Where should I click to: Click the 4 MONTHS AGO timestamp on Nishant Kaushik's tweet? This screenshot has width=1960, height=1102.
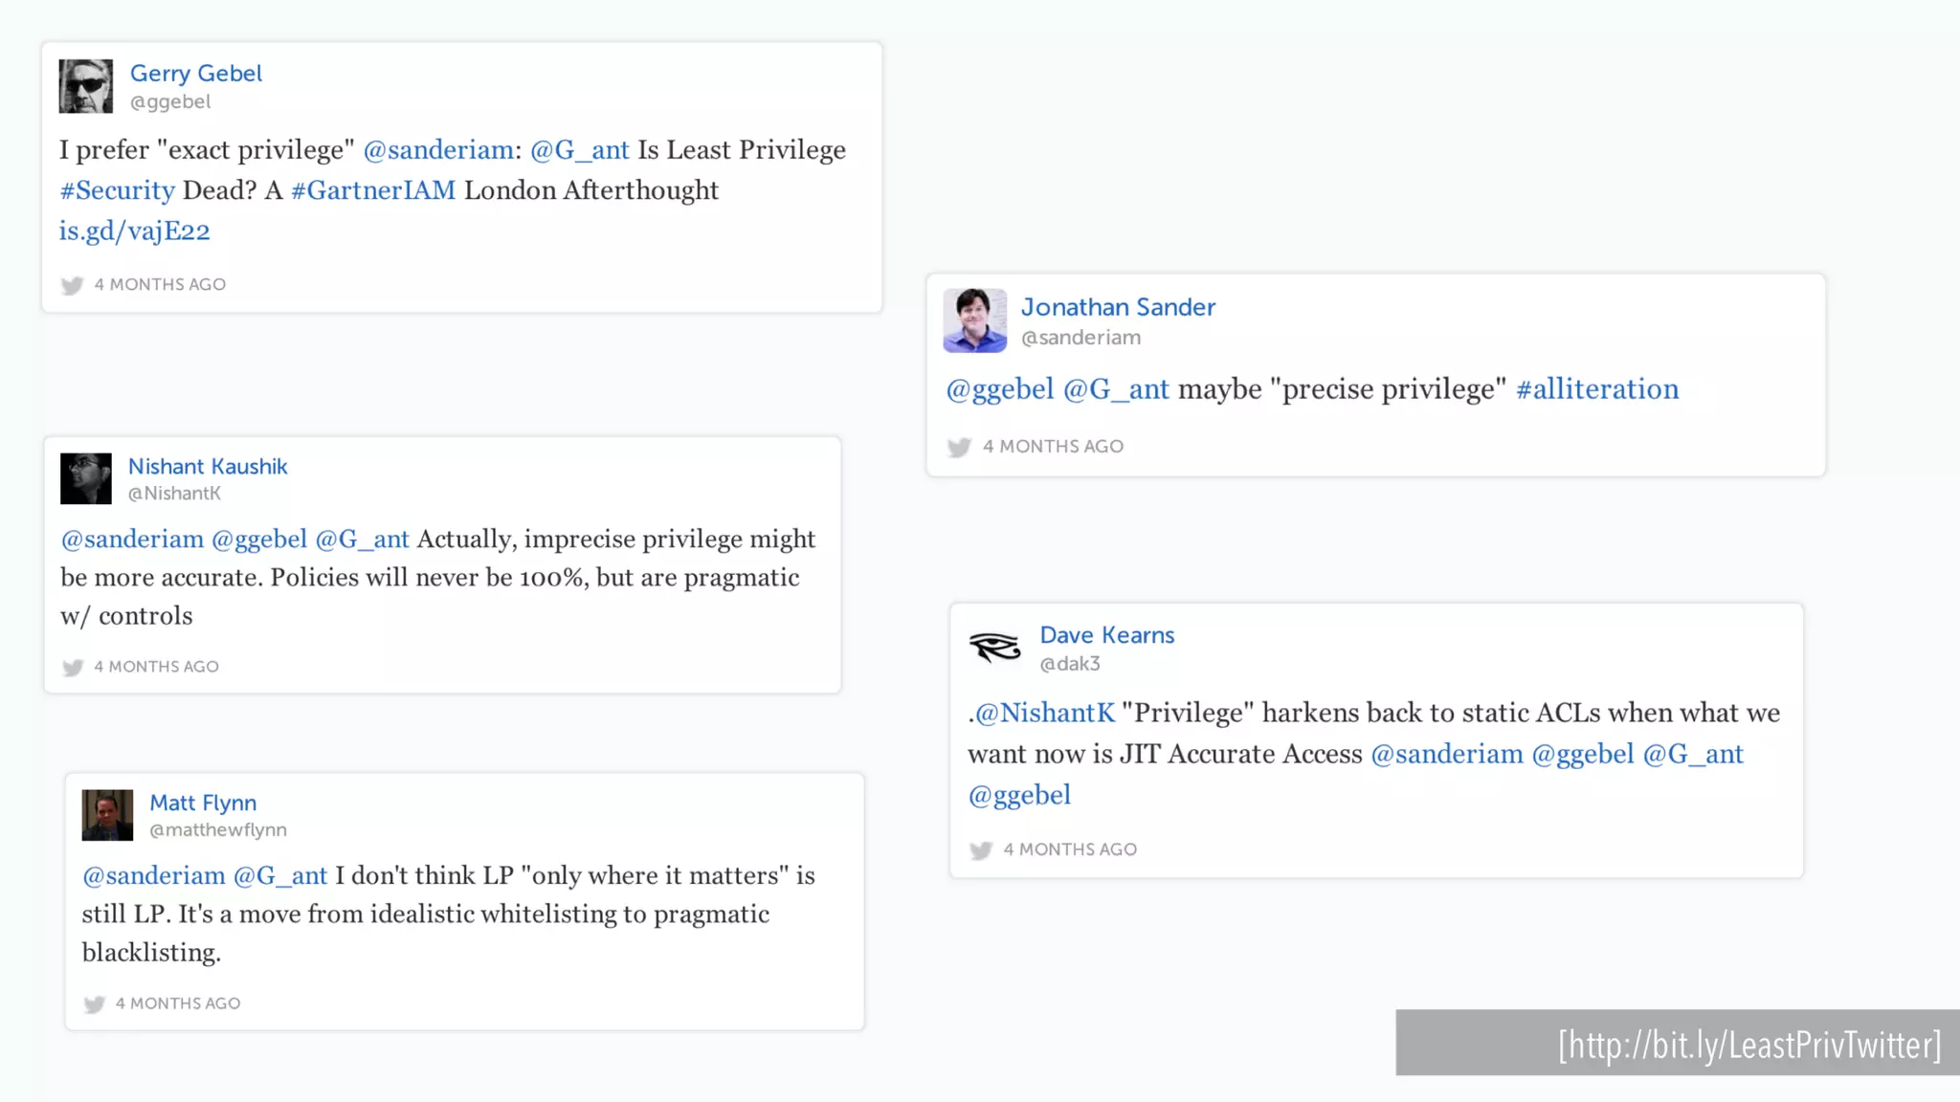click(157, 667)
